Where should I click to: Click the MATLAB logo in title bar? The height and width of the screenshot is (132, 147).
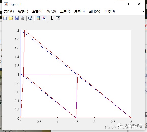pyautogui.click(x=6, y=4)
